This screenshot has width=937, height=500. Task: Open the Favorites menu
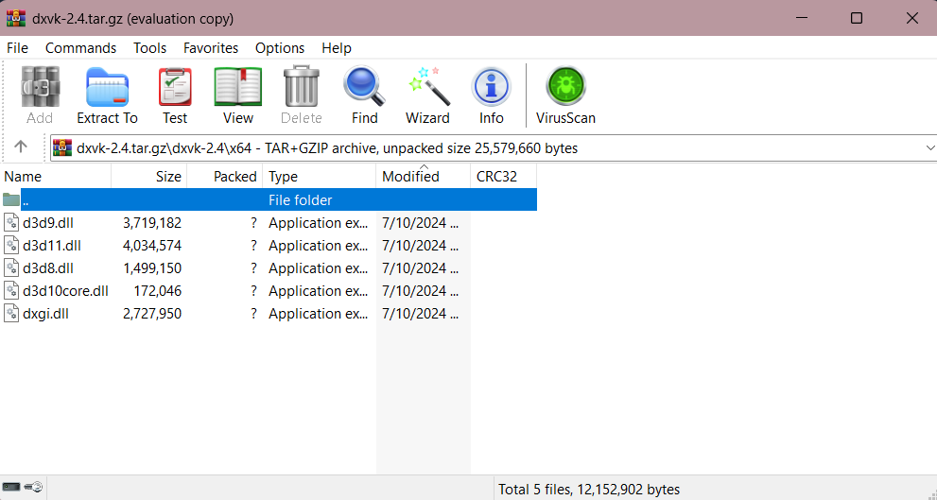(211, 48)
